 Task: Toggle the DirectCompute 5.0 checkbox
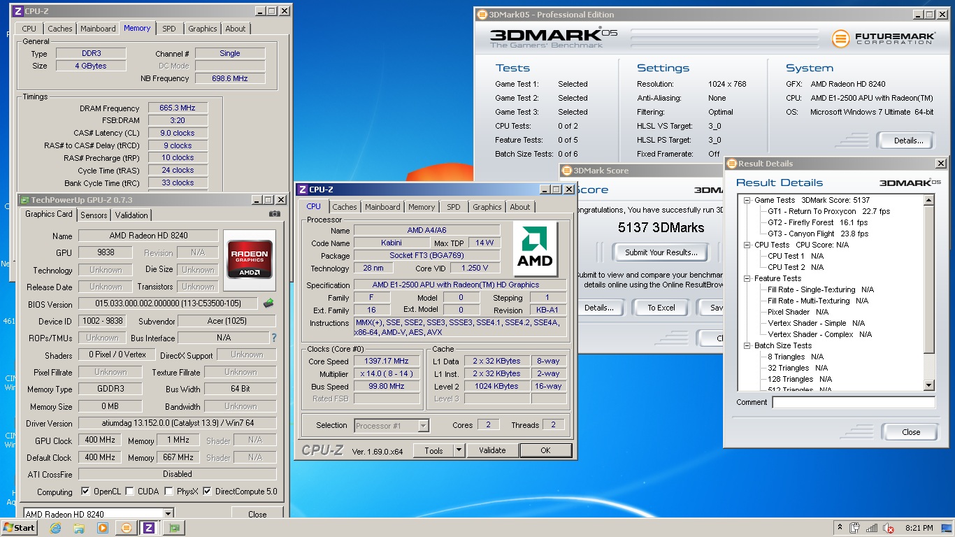coord(207,492)
